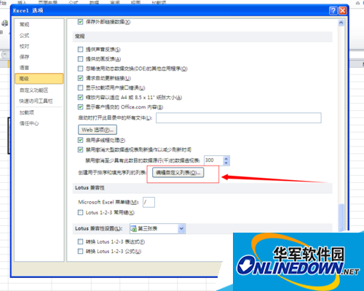Select the highlighted 高级 category

pyautogui.click(x=39, y=79)
